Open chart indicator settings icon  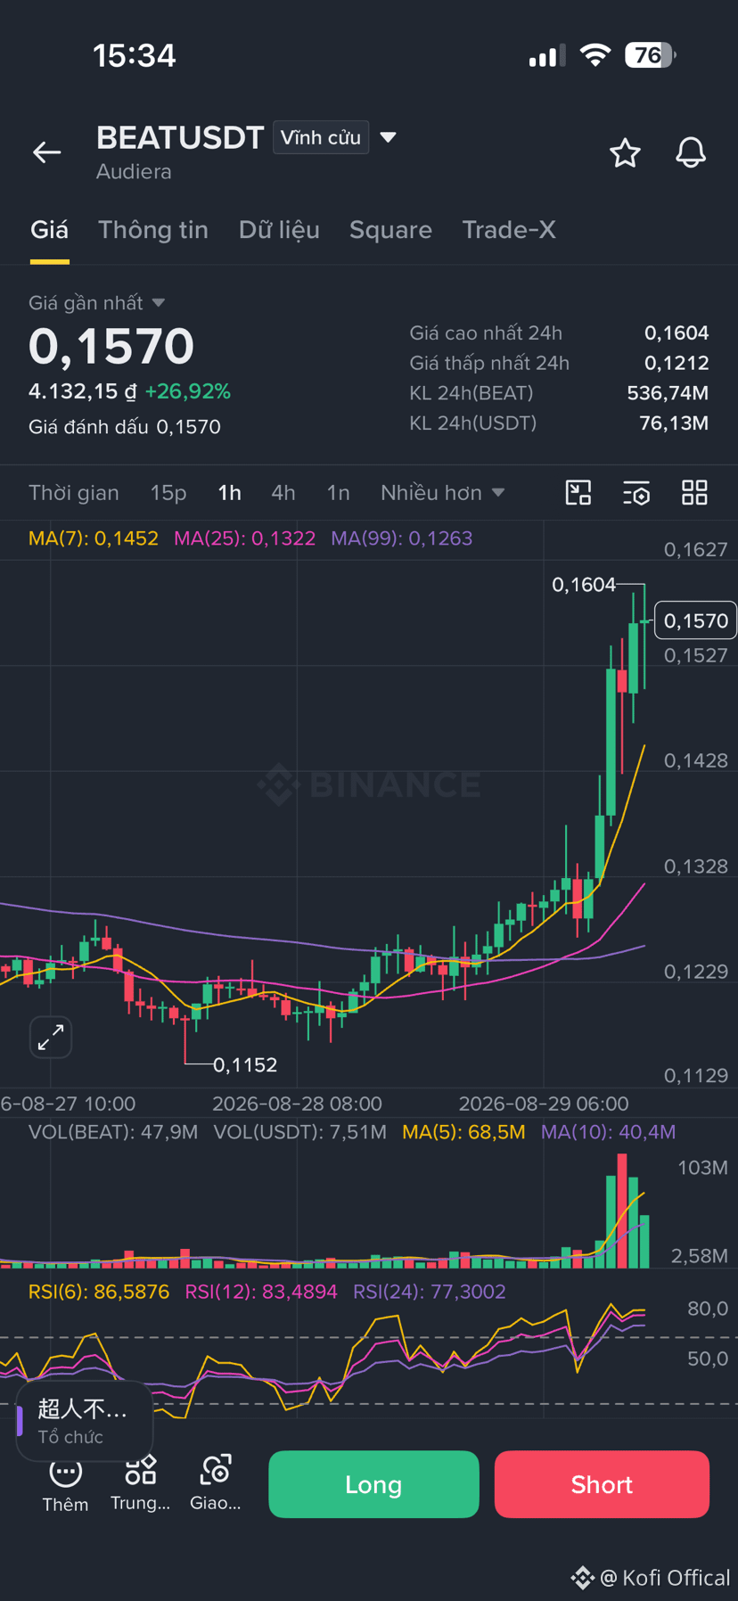point(636,493)
